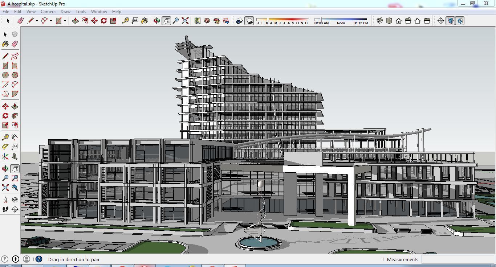The height and width of the screenshot is (267, 496).
Task: Open the Extension Warehouse icon
Action: (x=216, y=21)
